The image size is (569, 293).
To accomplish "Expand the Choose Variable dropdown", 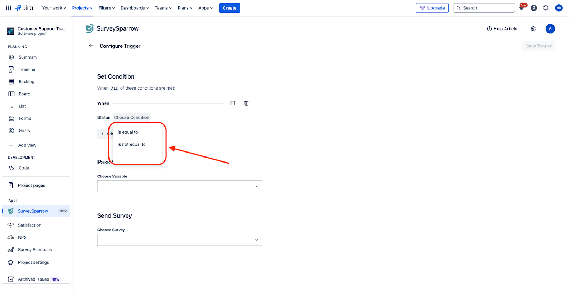I will [180, 186].
